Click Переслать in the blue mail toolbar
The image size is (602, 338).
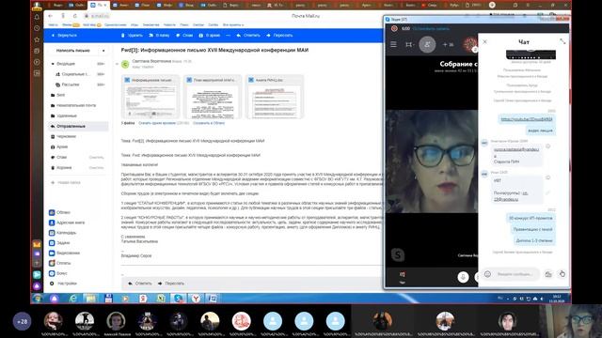coord(279,36)
